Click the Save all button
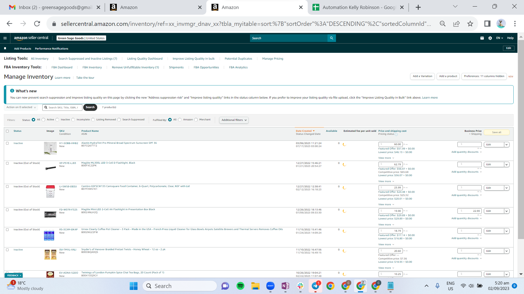 tap(497, 132)
